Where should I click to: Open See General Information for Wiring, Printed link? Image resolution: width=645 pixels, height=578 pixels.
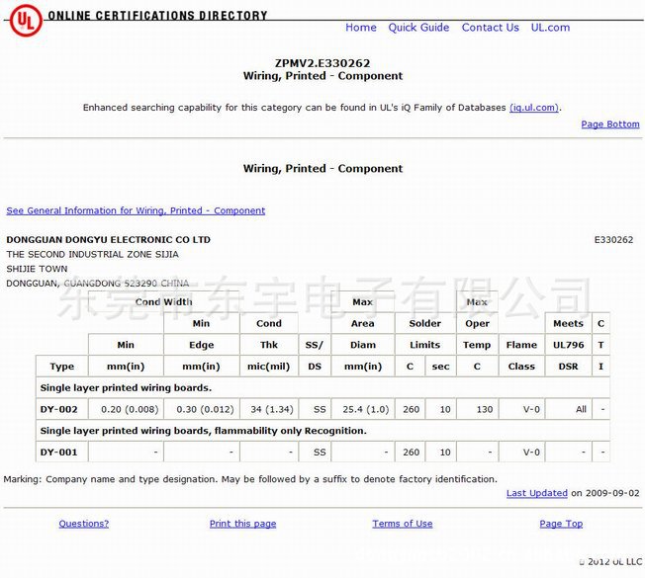coord(136,210)
